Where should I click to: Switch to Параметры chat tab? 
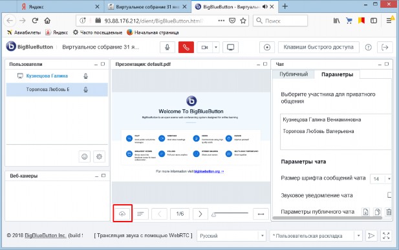pyautogui.click(x=337, y=74)
